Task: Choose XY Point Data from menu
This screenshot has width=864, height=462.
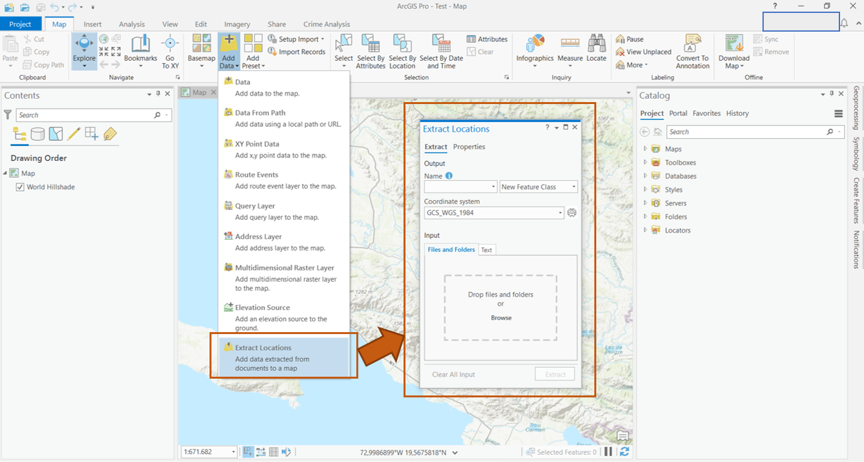Action: point(257,144)
